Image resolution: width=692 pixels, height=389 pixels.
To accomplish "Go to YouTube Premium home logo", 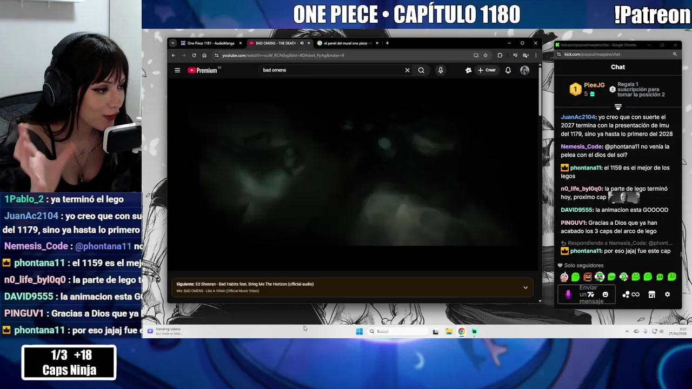I will [x=203, y=70].
